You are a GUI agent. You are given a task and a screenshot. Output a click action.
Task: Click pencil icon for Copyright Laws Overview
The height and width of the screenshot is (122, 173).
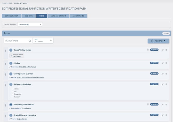162,74
